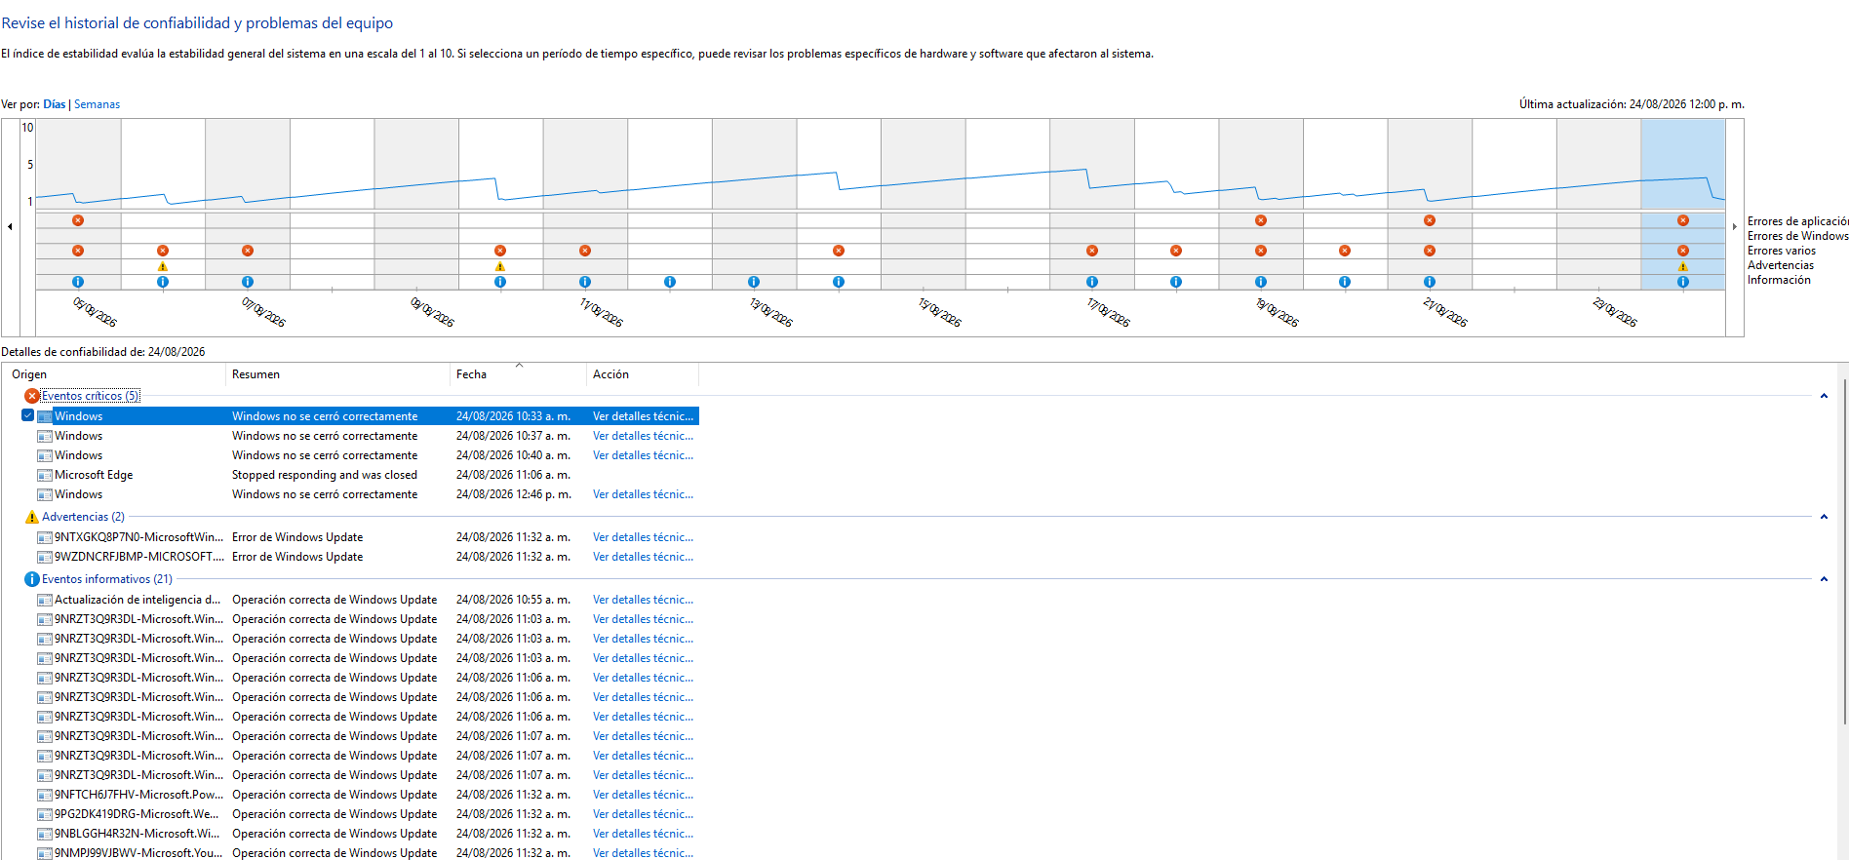Screen dimensions: 1849x860
Task: Open technical details for the 9PG2DK419DRG update
Action: pyautogui.click(x=644, y=814)
